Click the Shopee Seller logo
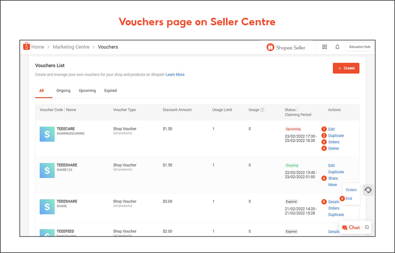The height and width of the screenshot is (253, 395). tap(270, 47)
